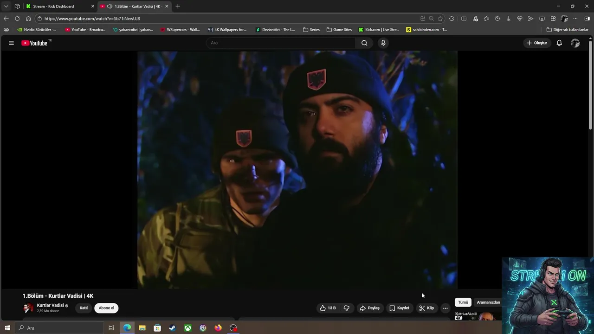Open browser home page button
This screenshot has height=334, width=594.
click(x=28, y=19)
